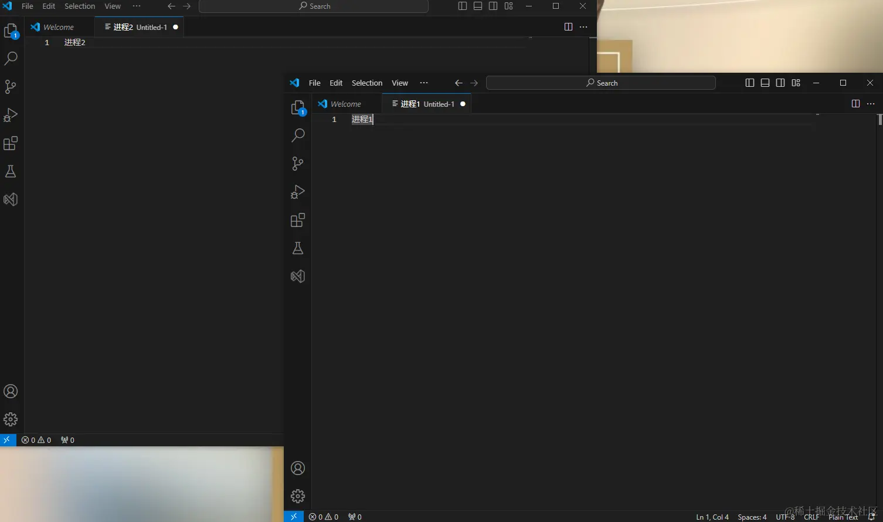The width and height of the screenshot is (883, 522).
Task: Toggle primary side bar in the front window
Action: point(749,83)
